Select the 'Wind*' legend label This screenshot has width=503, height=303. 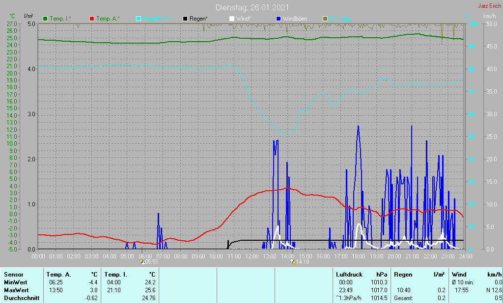pyautogui.click(x=244, y=19)
